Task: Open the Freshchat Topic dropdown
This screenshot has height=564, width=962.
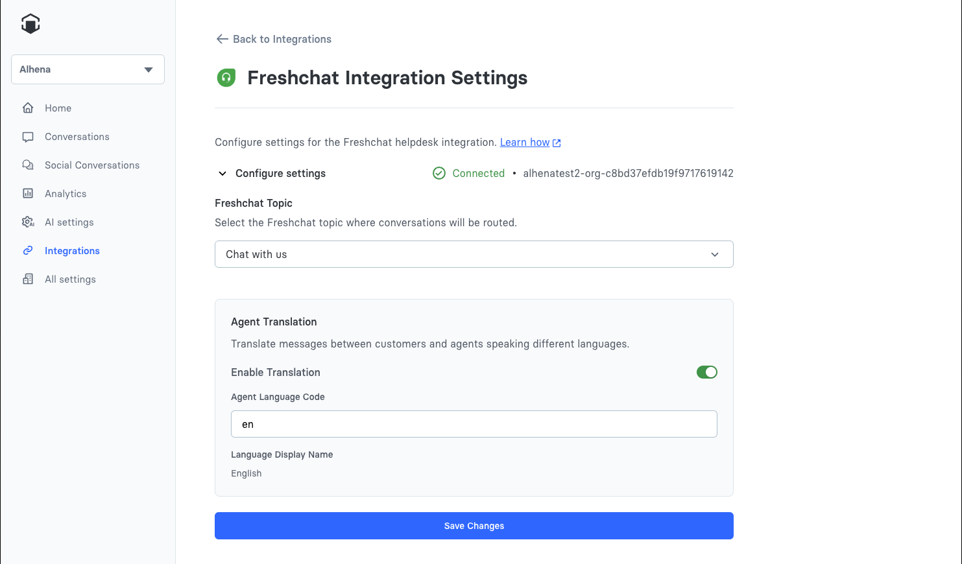Action: coord(474,254)
